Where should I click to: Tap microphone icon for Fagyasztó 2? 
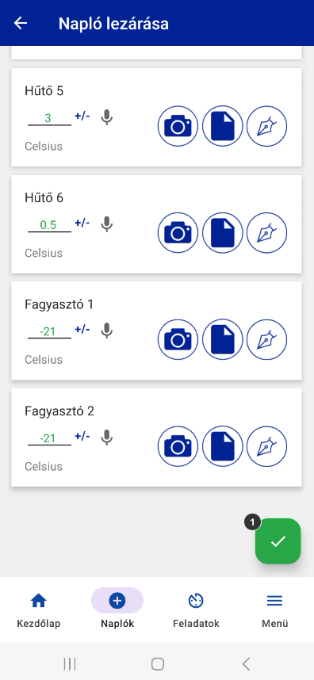107,437
